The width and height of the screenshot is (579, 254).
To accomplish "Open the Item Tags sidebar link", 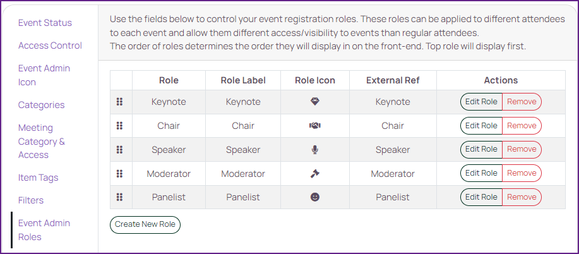I will coord(39,178).
